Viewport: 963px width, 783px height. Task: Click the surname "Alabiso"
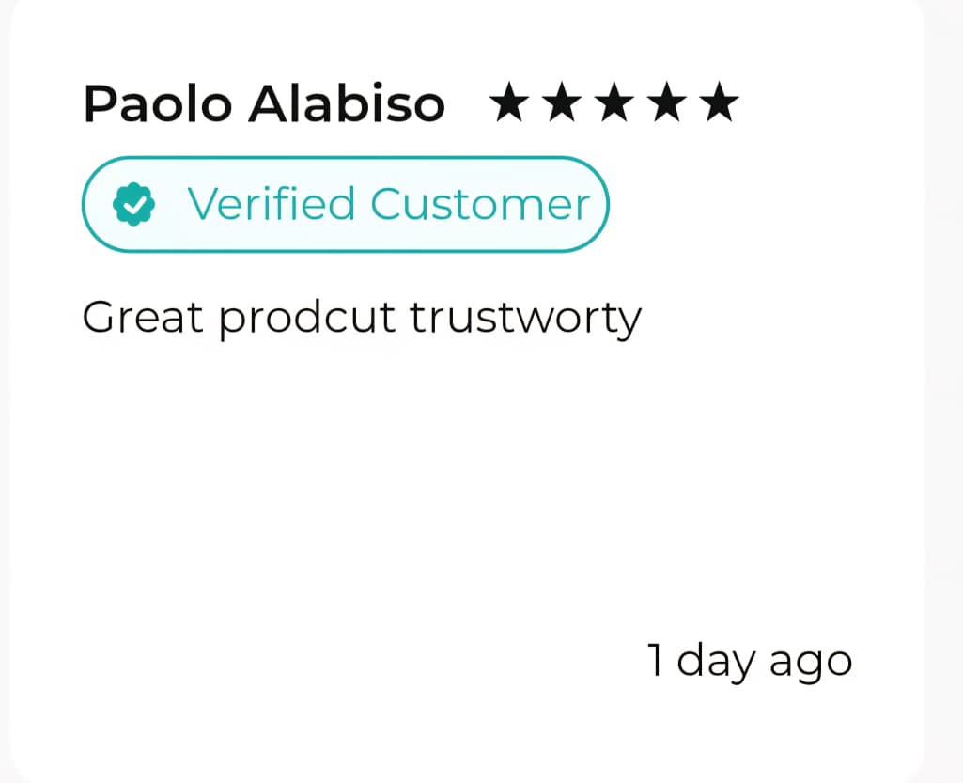(x=346, y=103)
